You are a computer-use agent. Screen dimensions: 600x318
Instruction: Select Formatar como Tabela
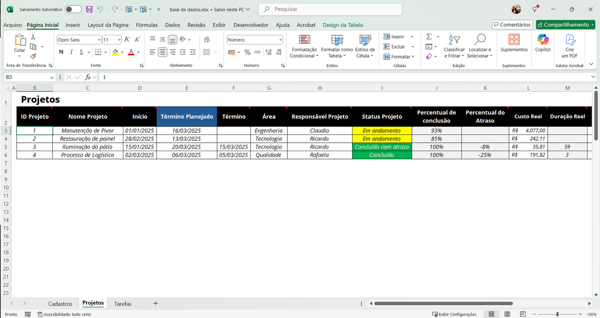337,46
